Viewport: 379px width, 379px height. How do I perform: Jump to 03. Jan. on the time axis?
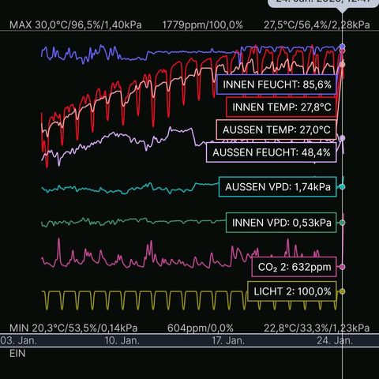(x=18, y=340)
